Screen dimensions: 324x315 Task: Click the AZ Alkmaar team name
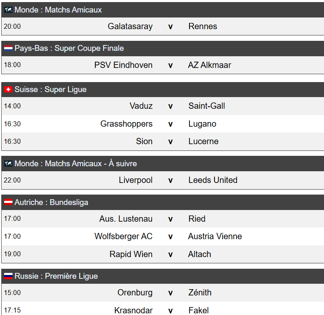pos(209,65)
